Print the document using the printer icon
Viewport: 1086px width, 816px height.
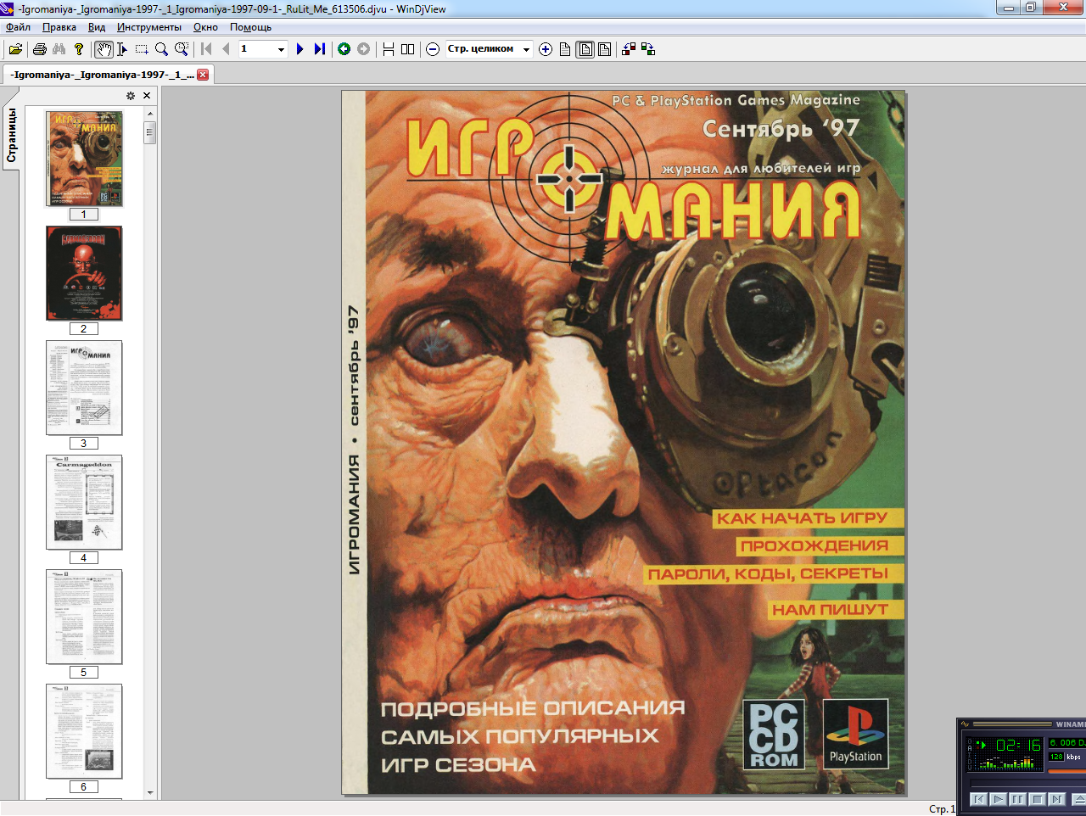click(x=39, y=49)
